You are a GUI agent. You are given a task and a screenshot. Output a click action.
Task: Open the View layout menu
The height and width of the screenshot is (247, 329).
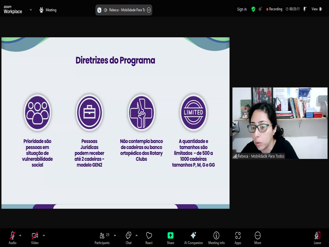[x=316, y=9]
